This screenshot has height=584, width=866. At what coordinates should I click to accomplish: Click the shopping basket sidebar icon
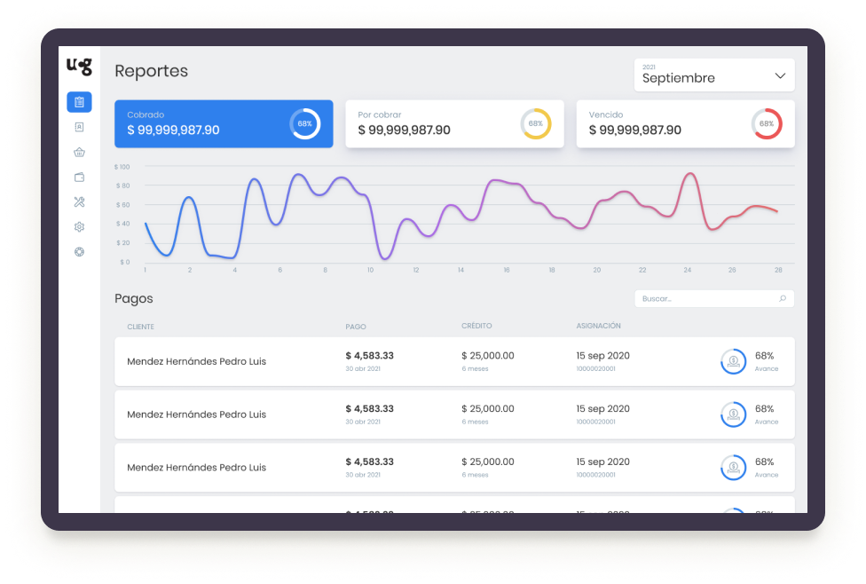click(79, 152)
